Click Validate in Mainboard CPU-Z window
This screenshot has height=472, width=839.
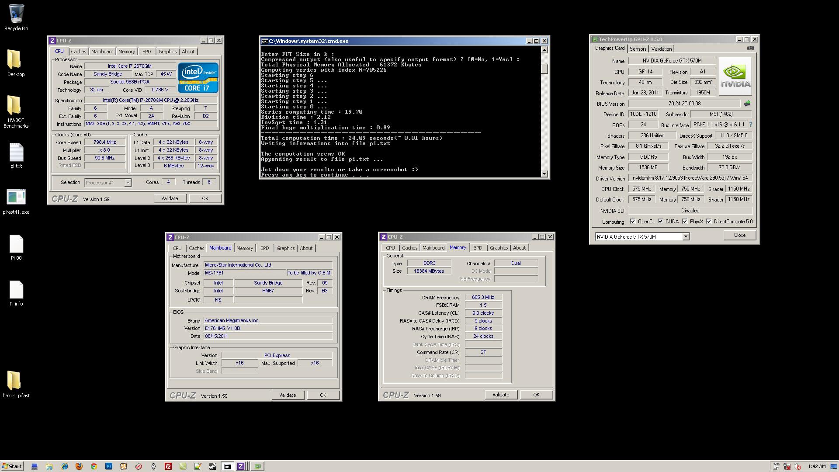[x=288, y=395]
